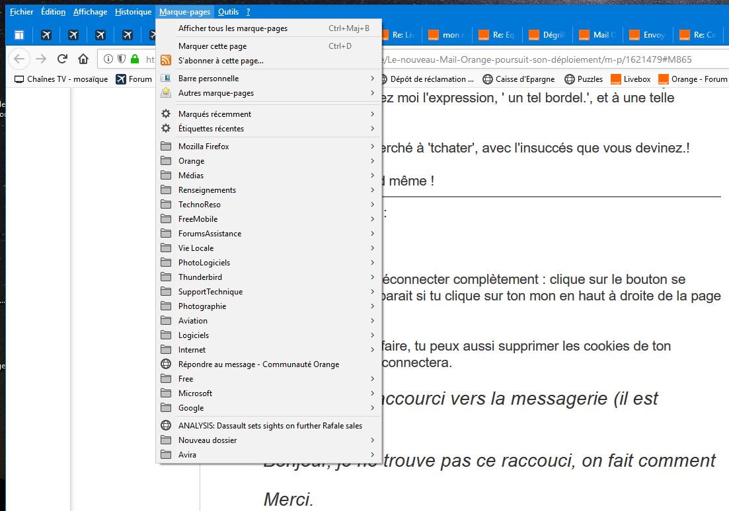Click the site information (i) icon
The width and height of the screenshot is (729, 511).
pos(108,59)
